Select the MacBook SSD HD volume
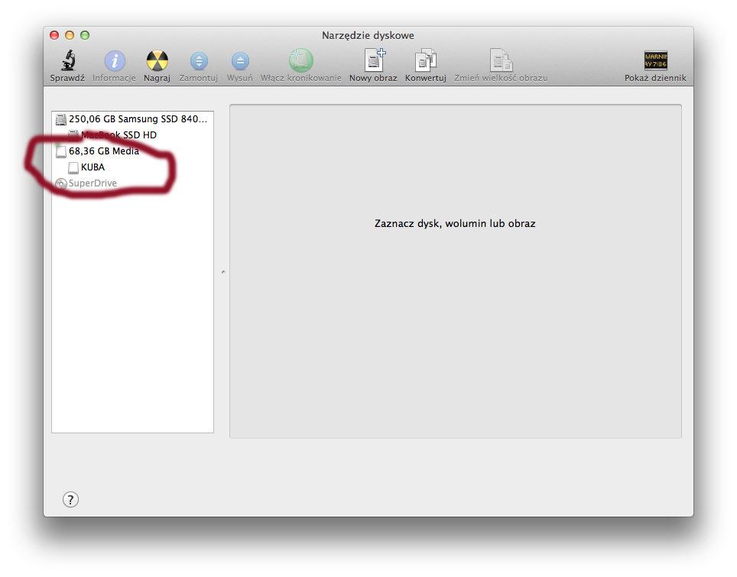Screen dimensions: 737x577 tap(119, 135)
